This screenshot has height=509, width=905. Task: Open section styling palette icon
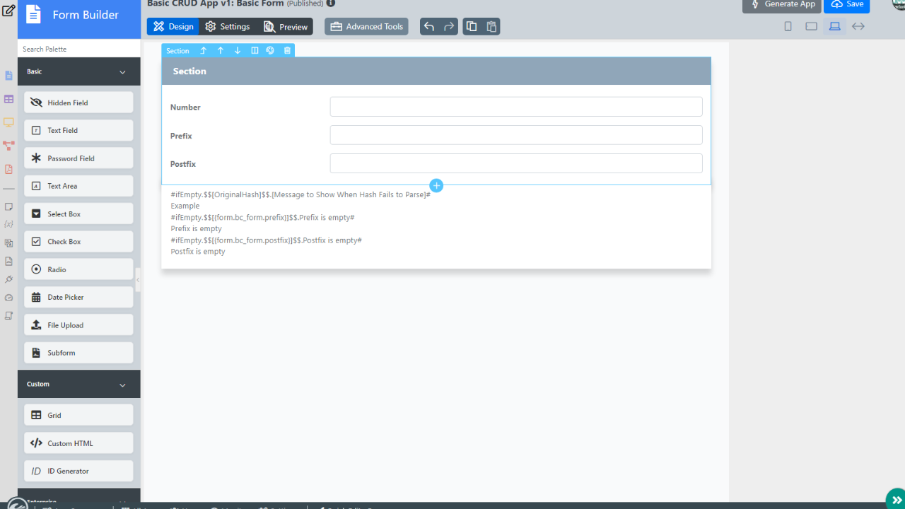[x=270, y=51]
